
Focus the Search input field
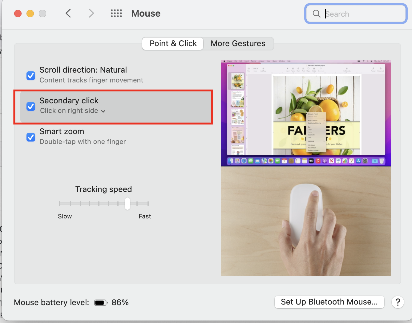coord(363,14)
